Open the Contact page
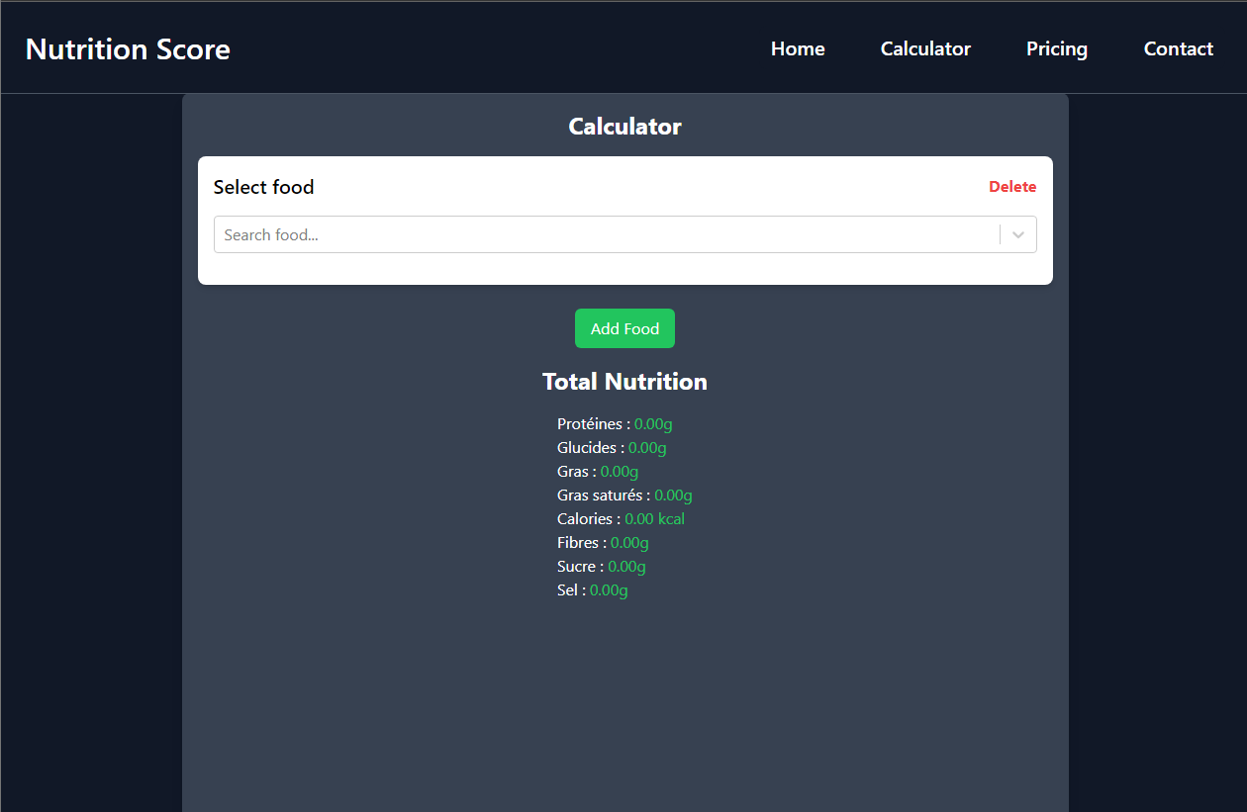This screenshot has width=1247, height=812. (x=1178, y=48)
